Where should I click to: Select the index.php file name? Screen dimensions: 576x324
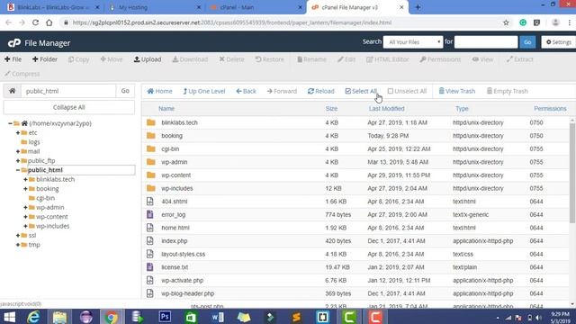point(175,241)
